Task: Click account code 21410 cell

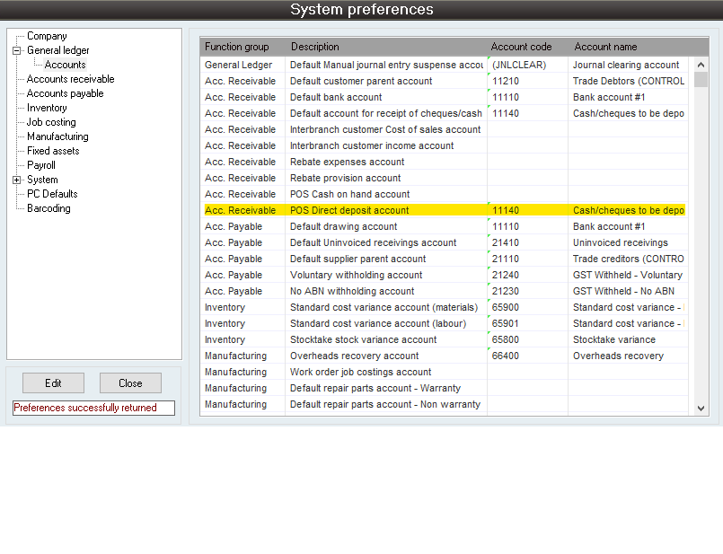Action: (526, 242)
